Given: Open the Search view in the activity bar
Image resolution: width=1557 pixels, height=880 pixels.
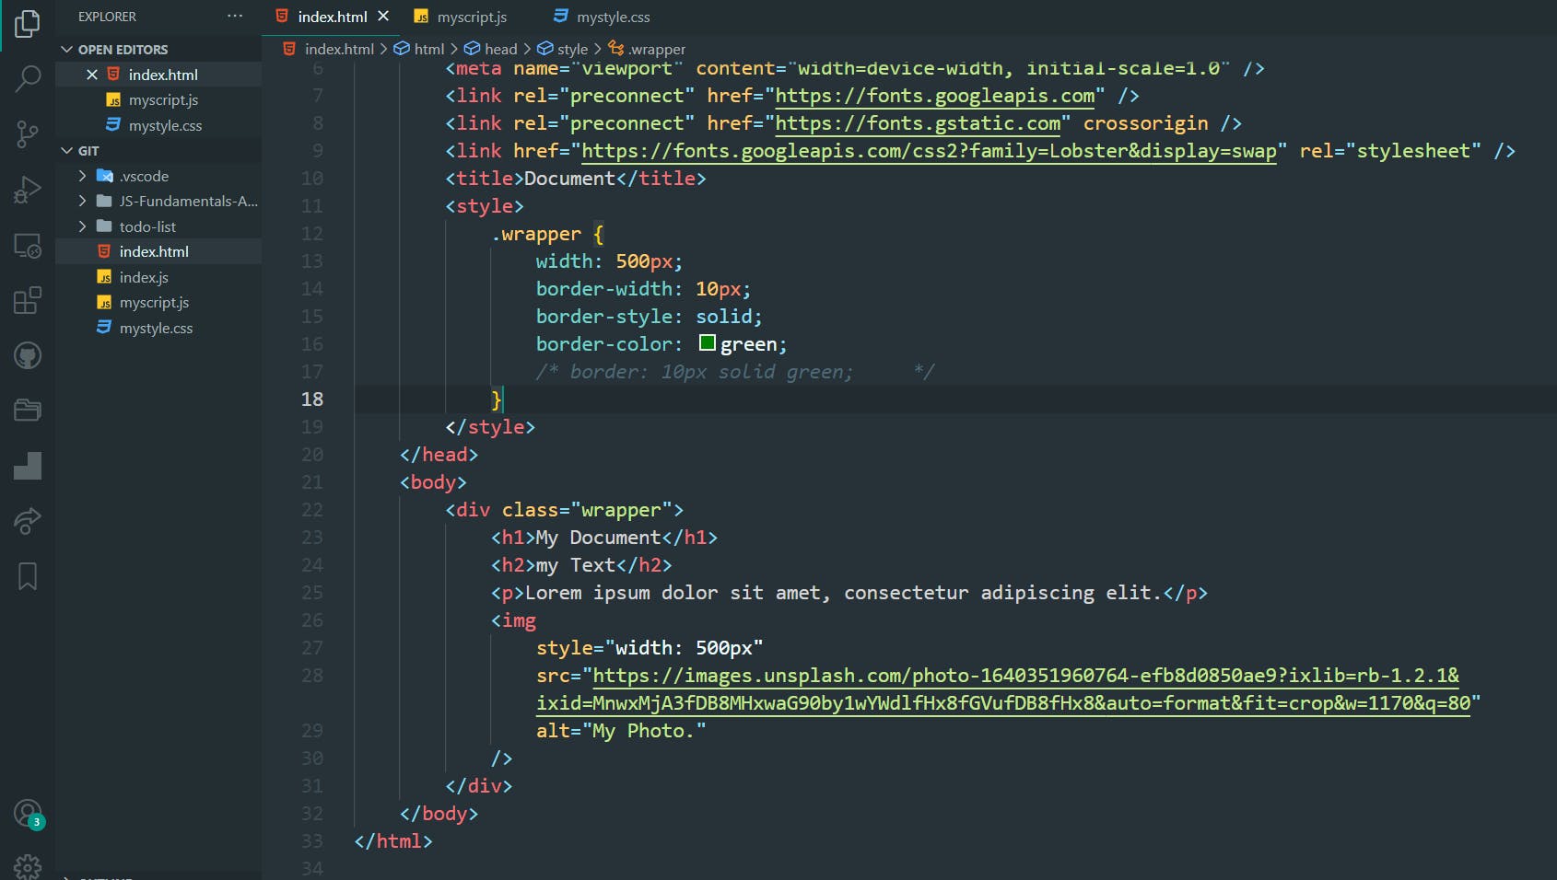Looking at the screenshot, I should pos(28,79).
